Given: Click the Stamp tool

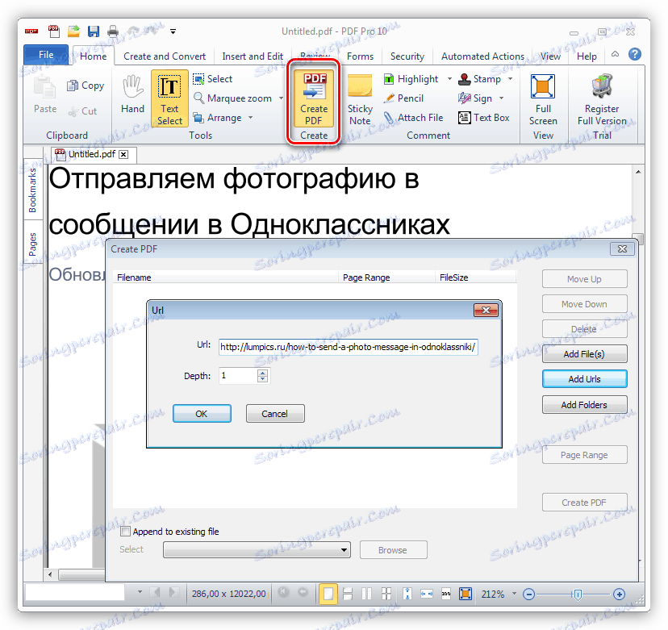Looking at the screenshot, I should pos(480,79).
